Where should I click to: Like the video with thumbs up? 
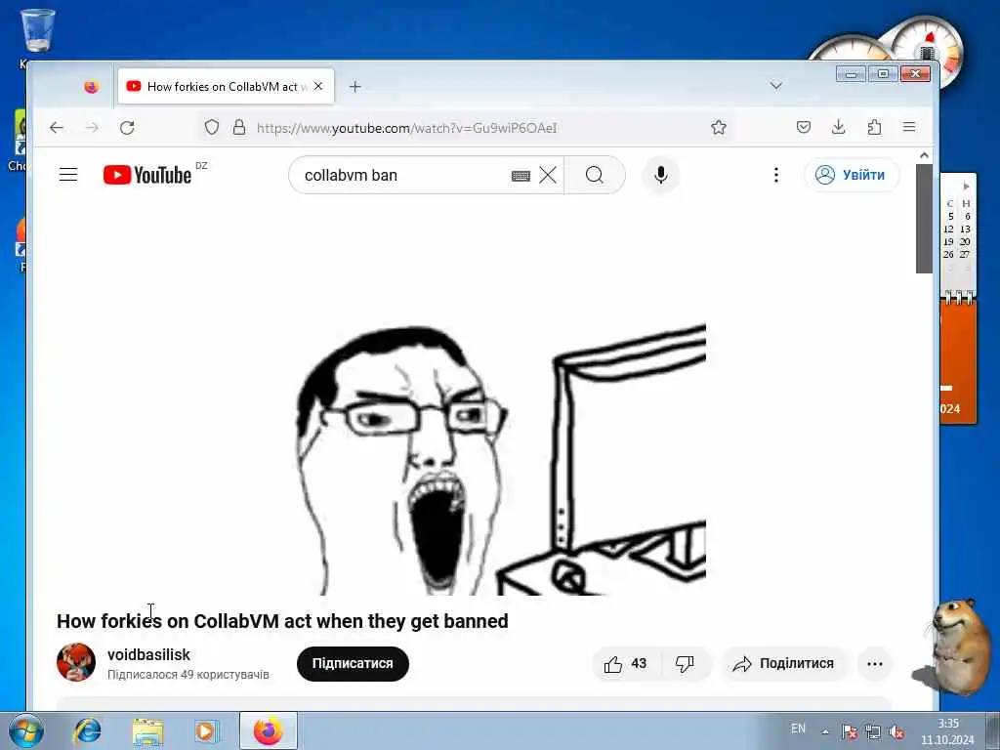[x=626, y=664]
